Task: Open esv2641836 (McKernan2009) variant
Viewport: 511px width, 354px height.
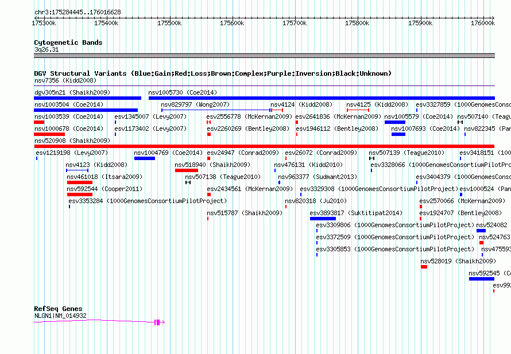Action: coord(338,116)
